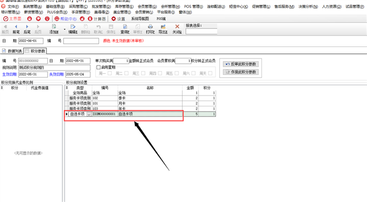367x202 pixels.
Task: Go to next record with 后笔 arrow
Action: [27, 27]
